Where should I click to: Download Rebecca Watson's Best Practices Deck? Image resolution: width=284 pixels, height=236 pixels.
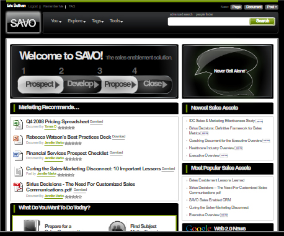pyautogui.click(x=118, y=136)
